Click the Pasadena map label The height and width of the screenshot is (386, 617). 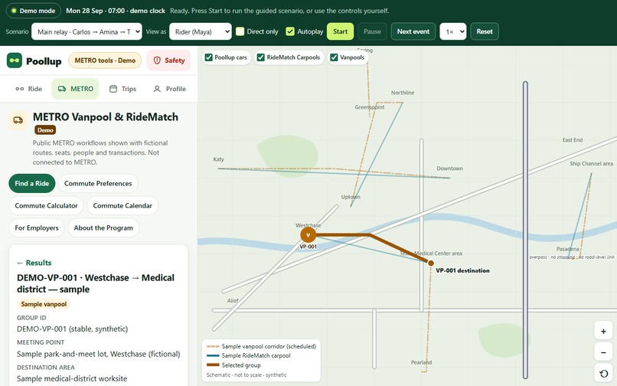pyautogui.click(x=568, y=249)
